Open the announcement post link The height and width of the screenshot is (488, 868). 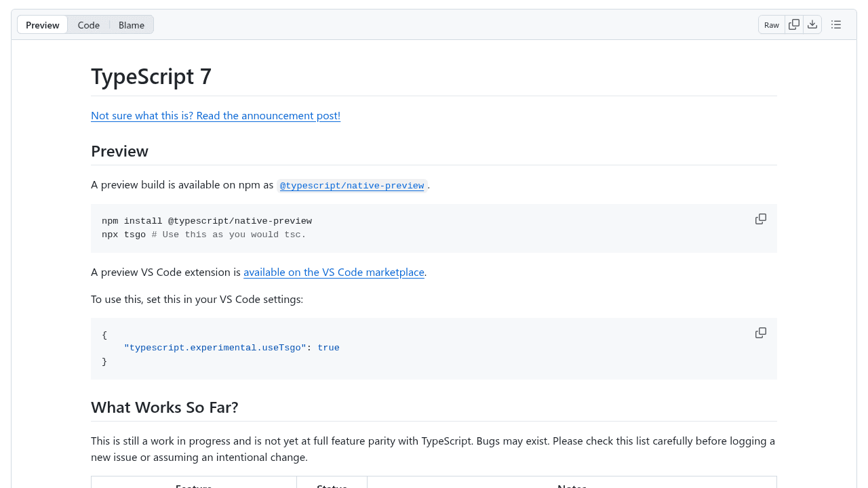coord(215,115)
